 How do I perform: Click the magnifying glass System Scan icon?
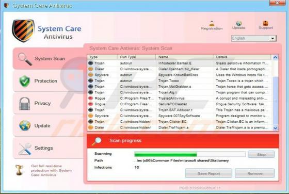25,59
